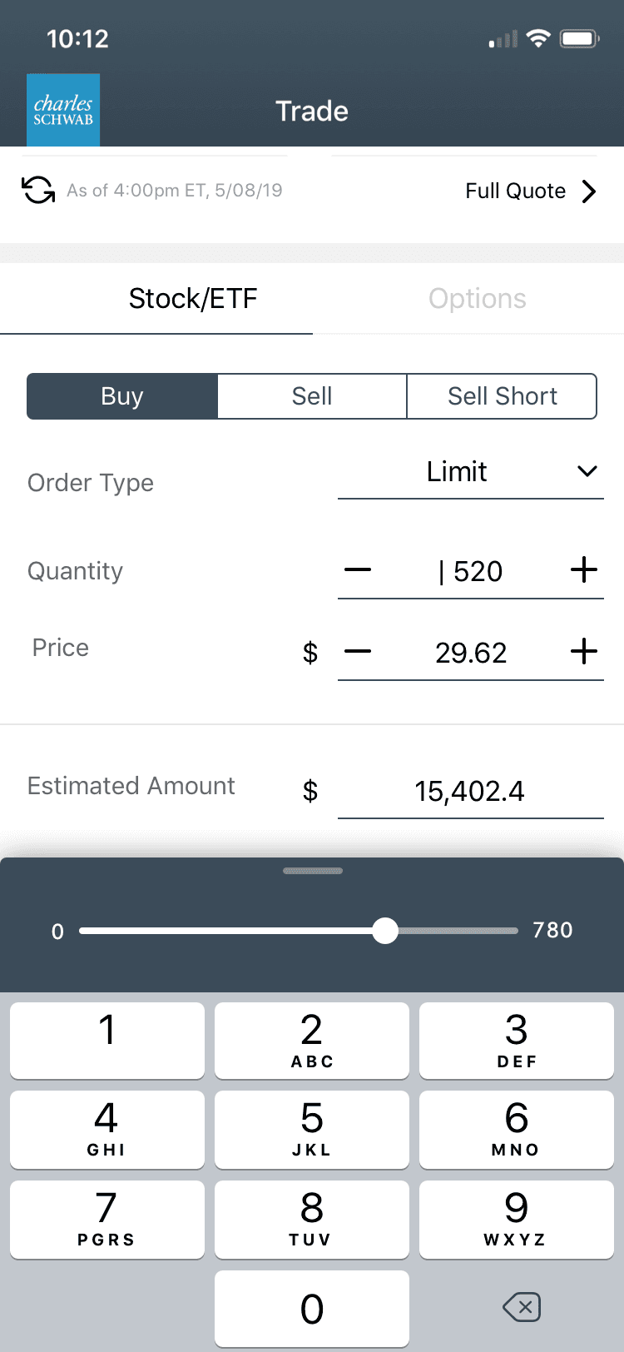Select the Stock/ETF tab
The height and width of the screenshot is (1352, 624).
(193, 299)
